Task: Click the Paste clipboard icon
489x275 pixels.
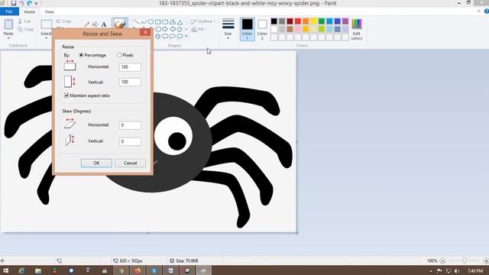Action: click(x=8, y=24)
